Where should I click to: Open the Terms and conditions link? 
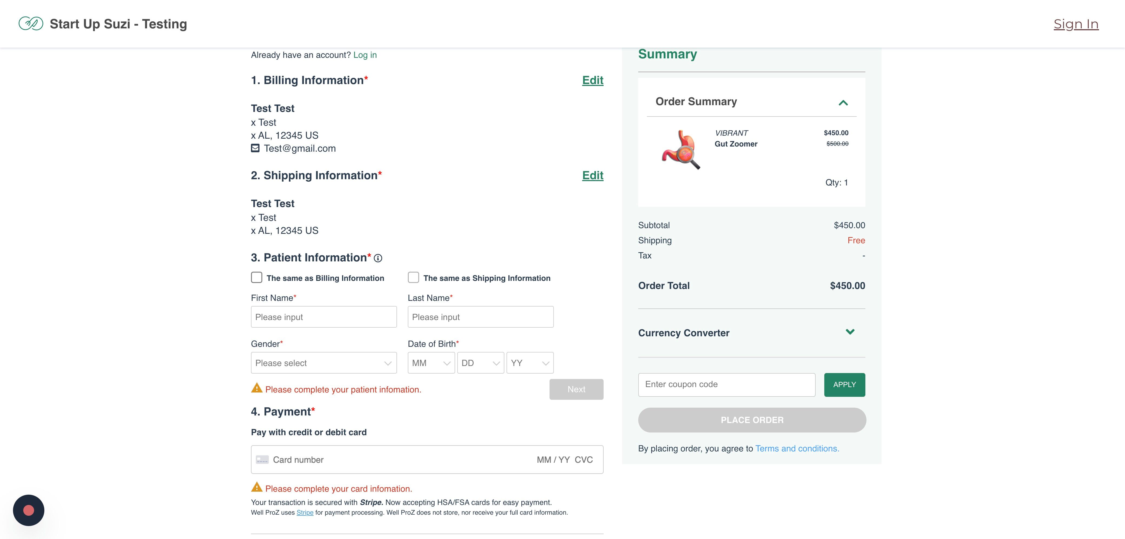click(x=797, y=448)
